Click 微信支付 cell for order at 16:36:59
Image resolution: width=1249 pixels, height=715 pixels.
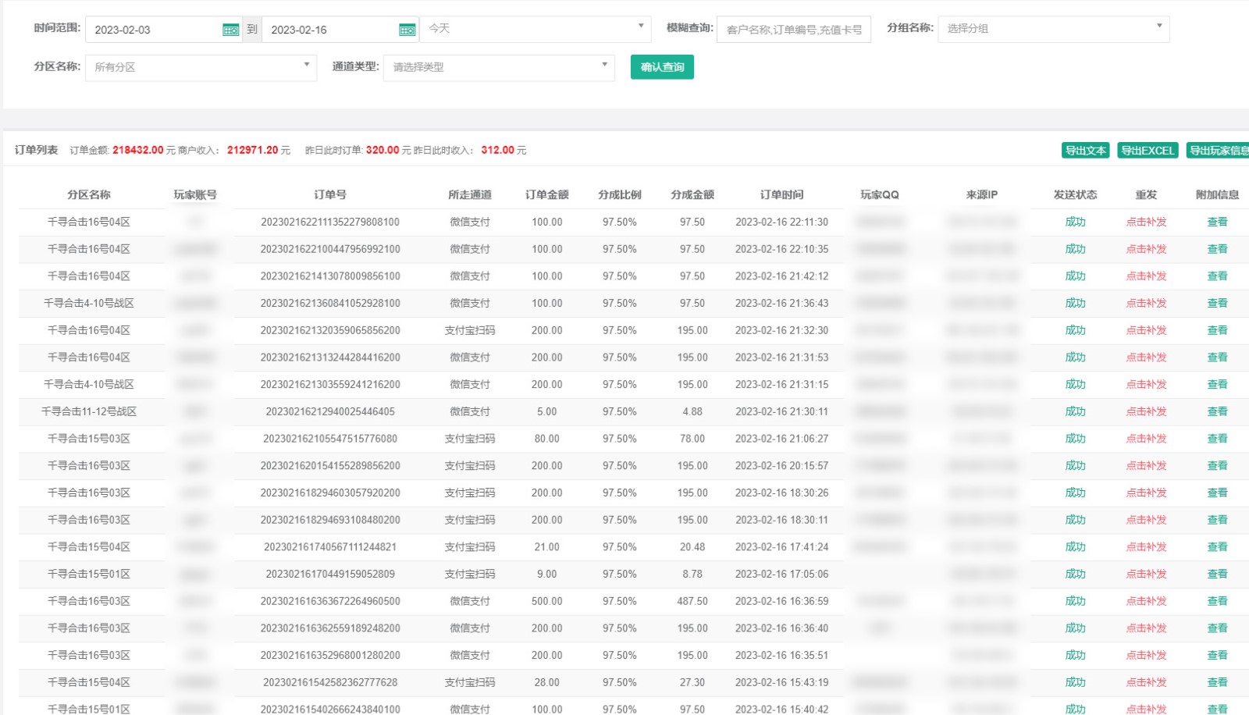pos(470,601)
